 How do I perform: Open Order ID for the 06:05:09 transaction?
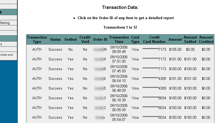click(x=100, y=108)
